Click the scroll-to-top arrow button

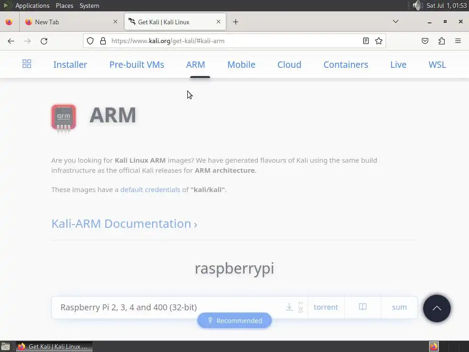436,308
